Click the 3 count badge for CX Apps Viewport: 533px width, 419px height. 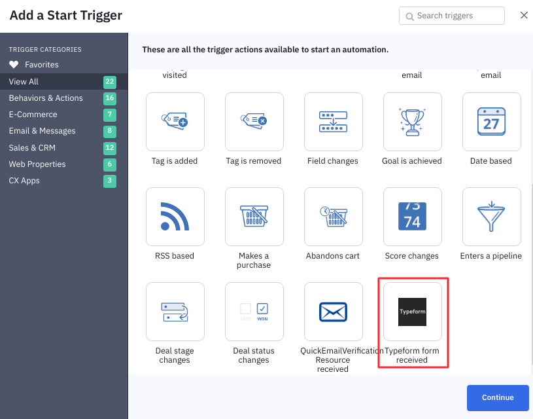point(110,181)
